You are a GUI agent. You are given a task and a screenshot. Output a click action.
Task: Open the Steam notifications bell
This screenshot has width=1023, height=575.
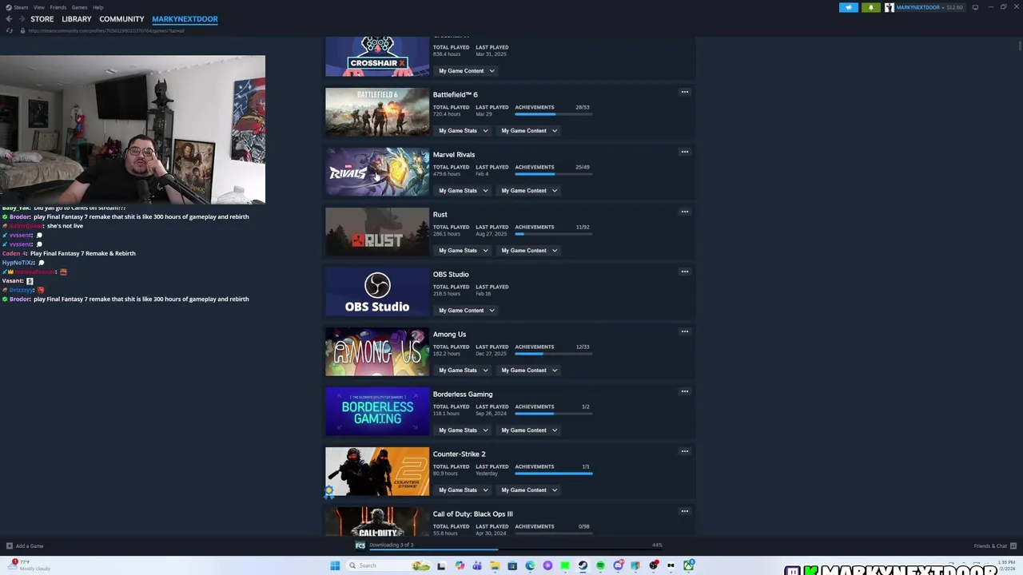[x=870, y=7]
